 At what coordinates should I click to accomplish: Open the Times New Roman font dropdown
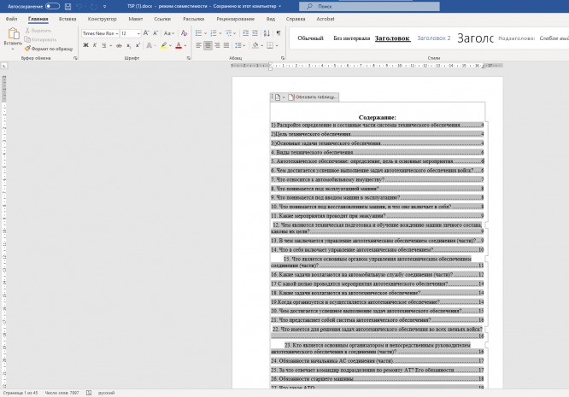pyautogui.click(x=117, y=33)
